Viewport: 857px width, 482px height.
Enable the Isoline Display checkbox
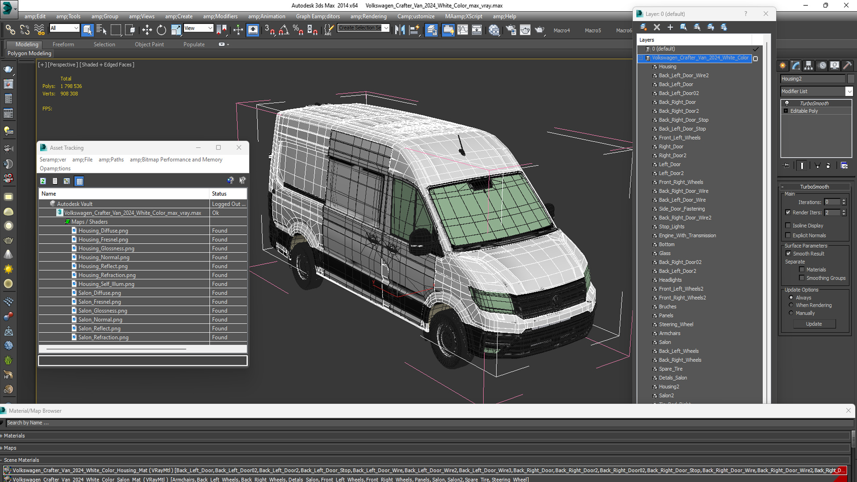click(788, 225)
